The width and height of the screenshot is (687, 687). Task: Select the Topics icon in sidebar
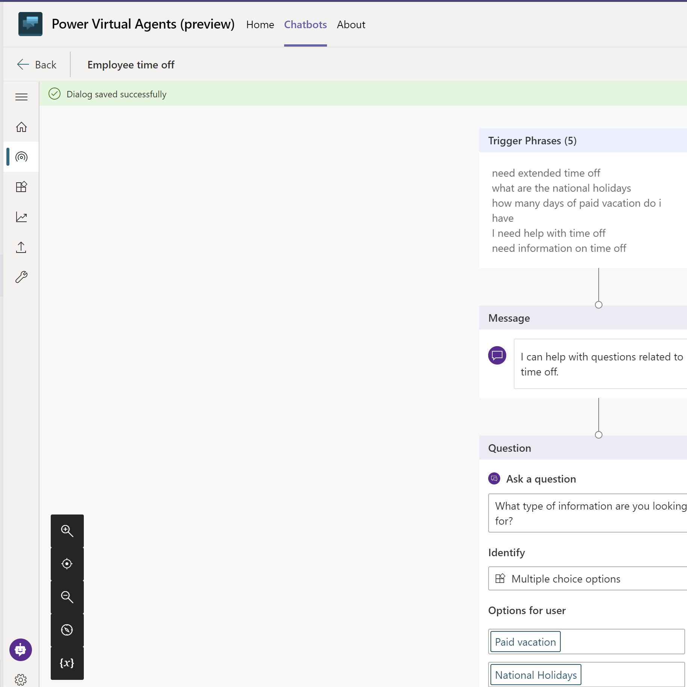pos(21,157)
